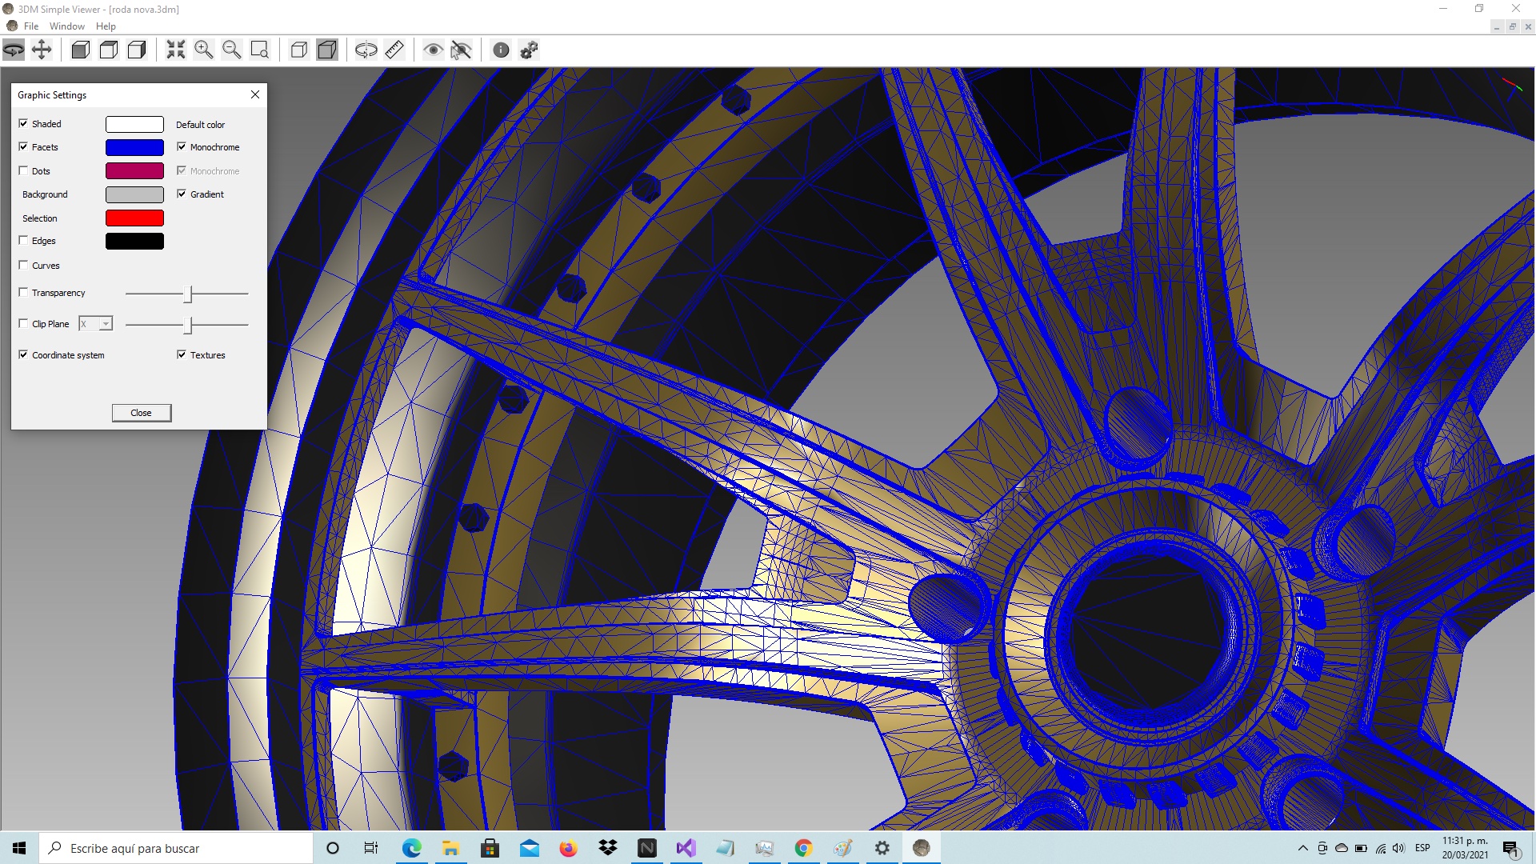Image resolution: width=1536 pixels, height=864 pixels.
Task: Enable the Dots checkbox
Action: [x=23, y=170]
